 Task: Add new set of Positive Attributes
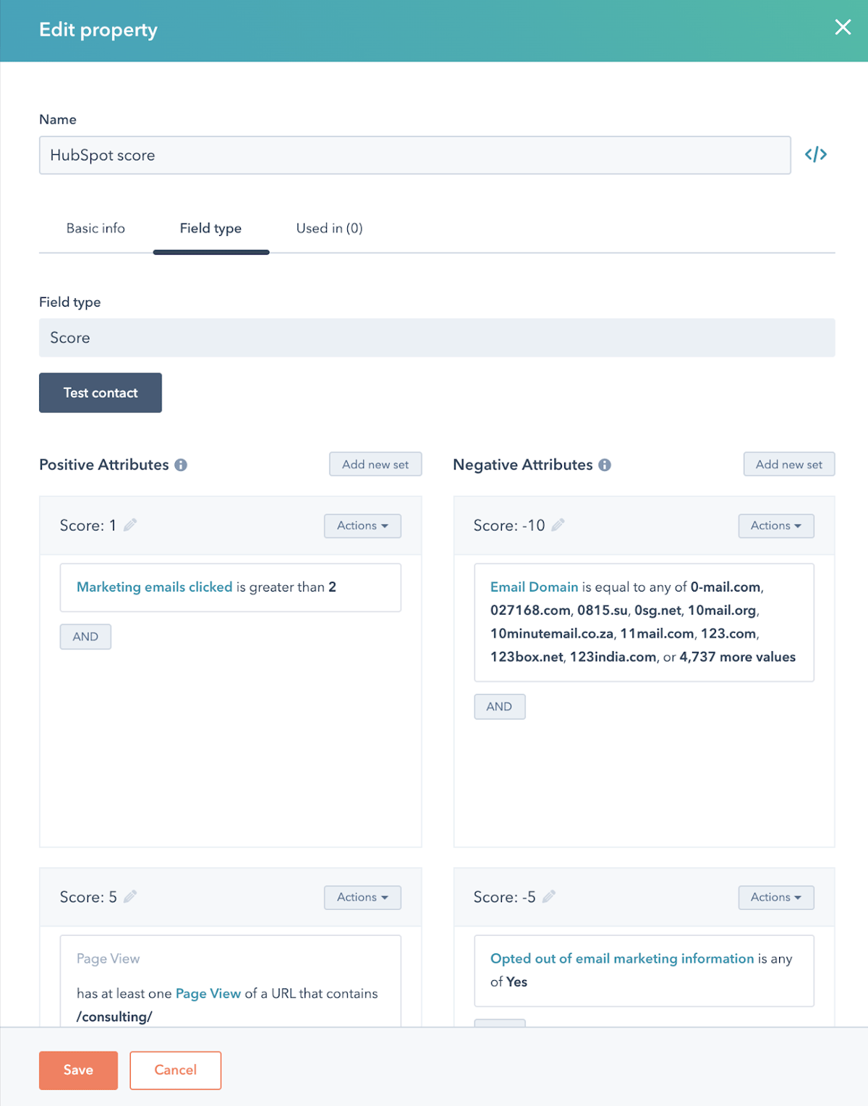[375, 464]
